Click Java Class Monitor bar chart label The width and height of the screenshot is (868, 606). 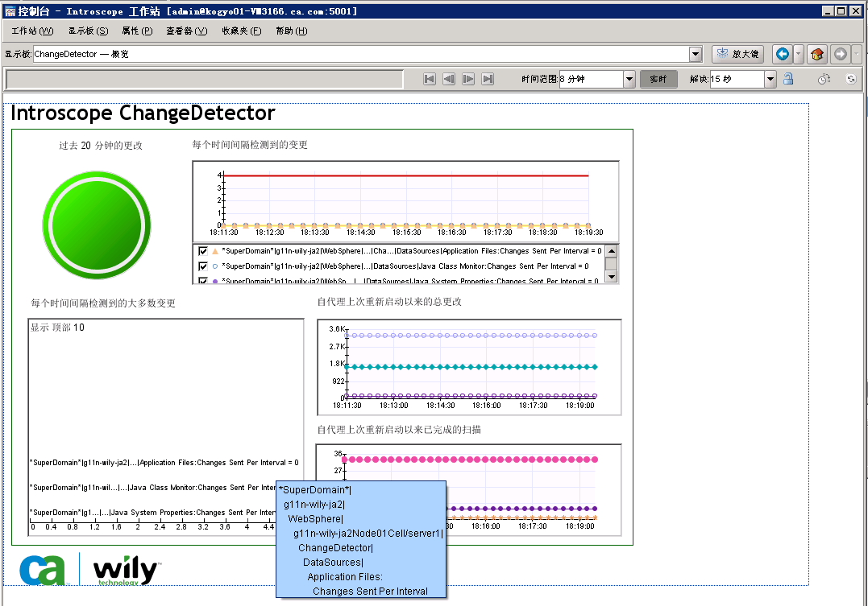pos(152,488)
